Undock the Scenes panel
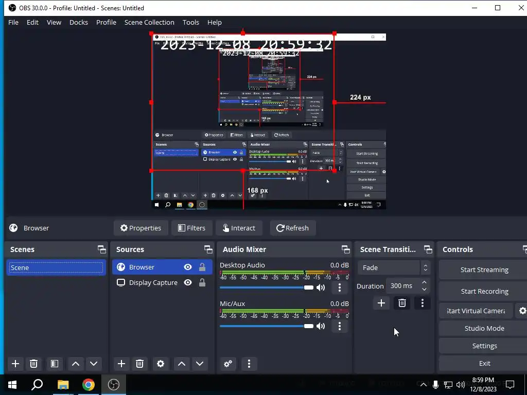Viewport: 527px width, 395px height. click(x=101, y=249)
